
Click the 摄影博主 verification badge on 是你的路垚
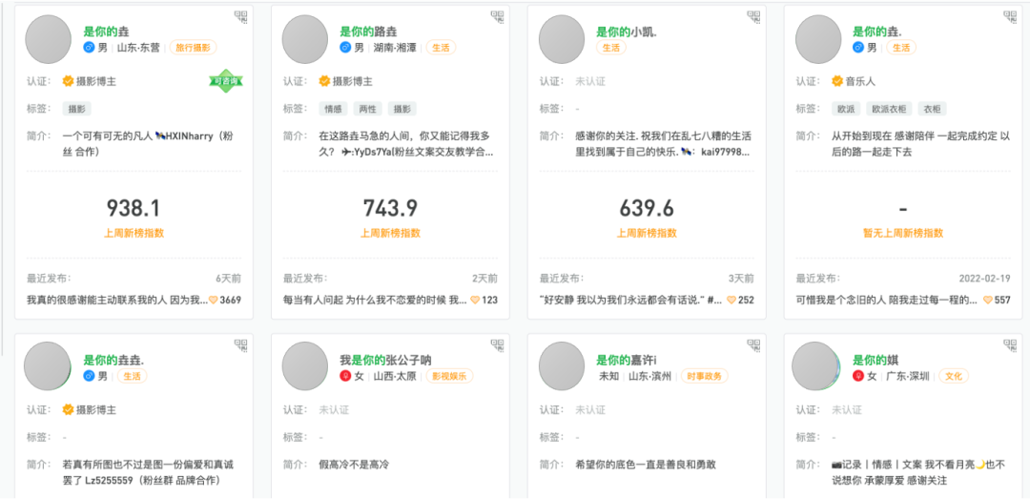pyautogui.click(x=345, y=81)
